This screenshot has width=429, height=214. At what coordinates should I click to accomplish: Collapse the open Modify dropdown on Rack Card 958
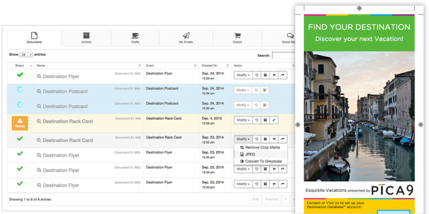[243, 139]
